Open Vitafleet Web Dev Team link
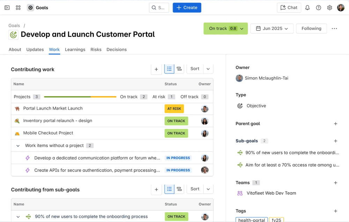The width and height of the screenshot is (349, 222). pyautogui.click(x=271, y=193)
